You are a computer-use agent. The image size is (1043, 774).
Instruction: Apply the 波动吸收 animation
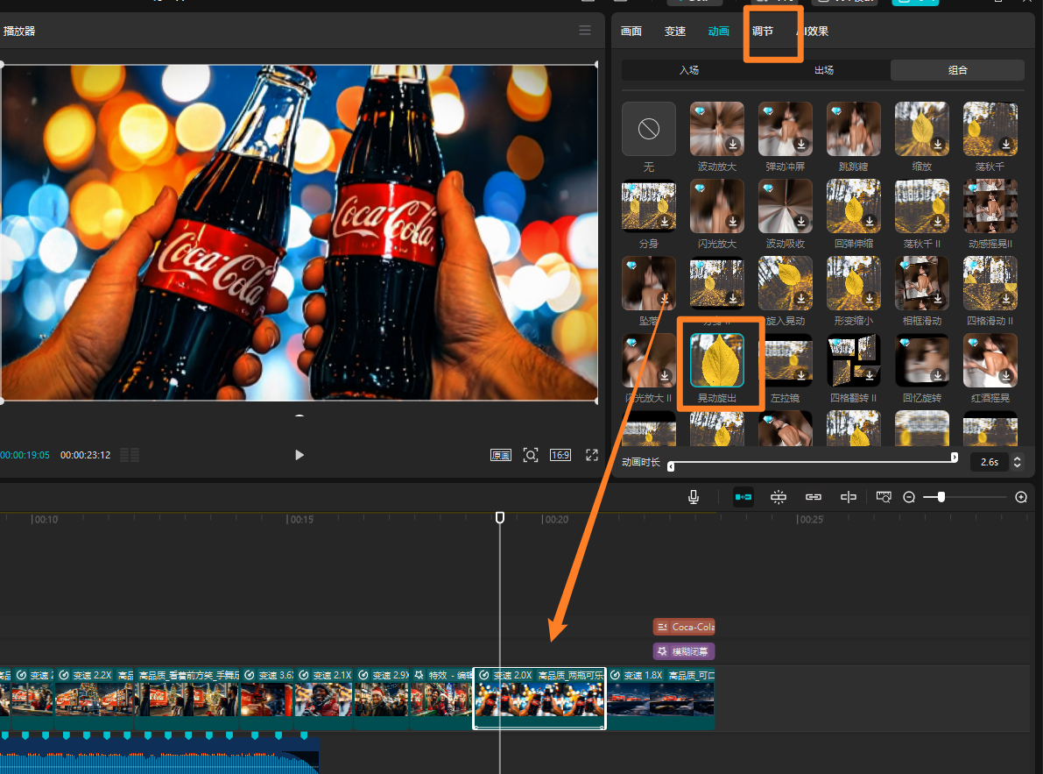[785, 206]
